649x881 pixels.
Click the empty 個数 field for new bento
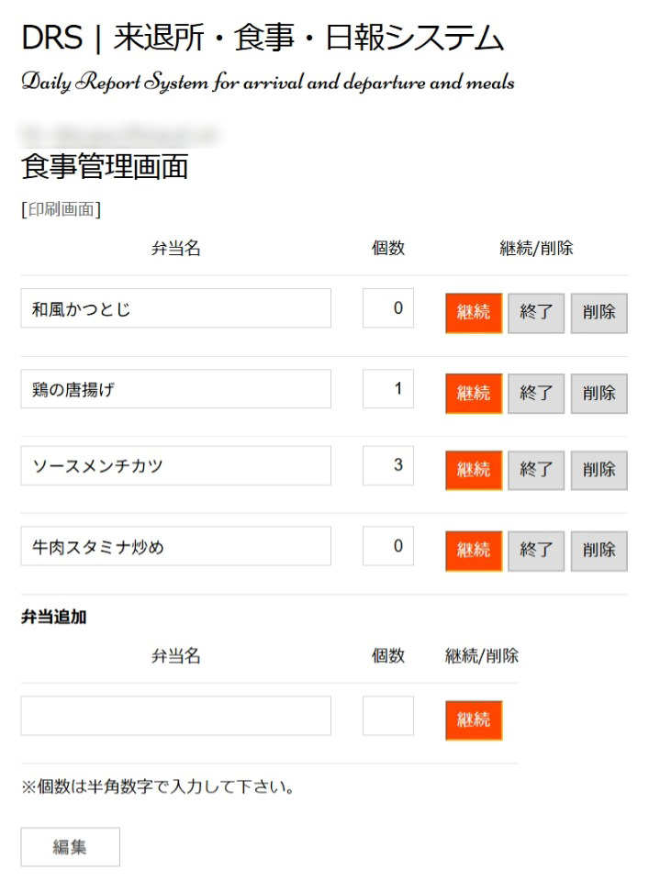click(x=388, y=716)
